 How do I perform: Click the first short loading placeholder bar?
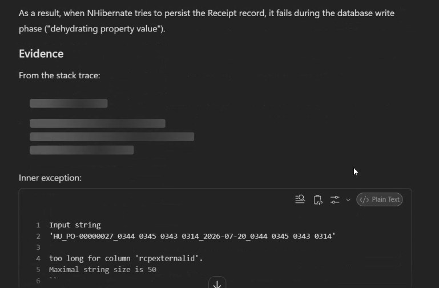click(x=69, y=103)
